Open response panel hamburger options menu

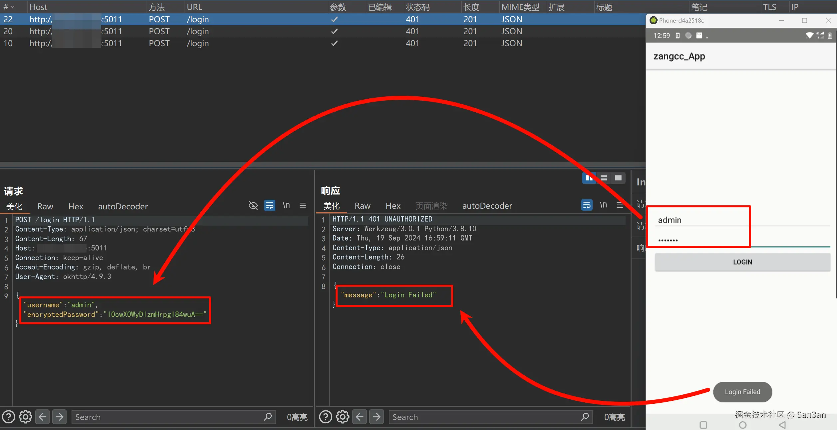620,205
